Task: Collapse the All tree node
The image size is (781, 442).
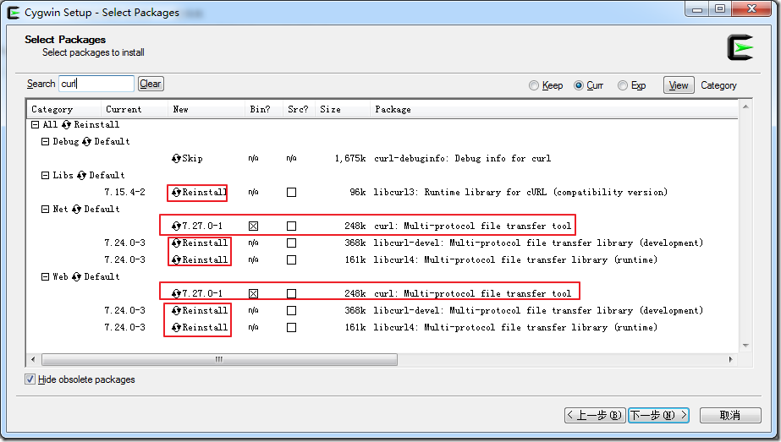Action: 35,124
